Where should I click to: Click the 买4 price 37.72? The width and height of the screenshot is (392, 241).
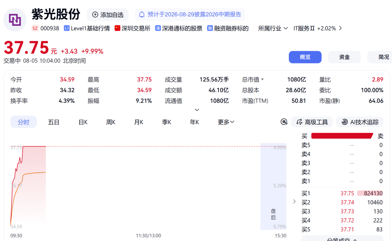pos(347,220)
